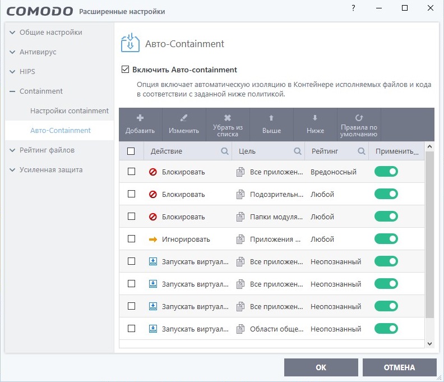Click the Убрать из списка cross icon
Image resolution: width=444 pixels, height=382 pixels.
[x=228, y=118]
